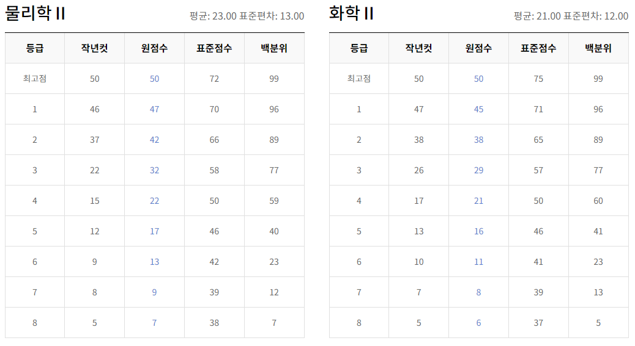The height and width of the screenshot is (346, 635).
Task: Click 표준점수 header in 물리학 II table
Action: (214, 48)
